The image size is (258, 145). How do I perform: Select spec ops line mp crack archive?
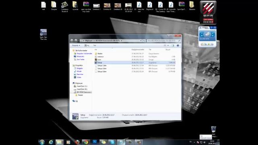86,7
